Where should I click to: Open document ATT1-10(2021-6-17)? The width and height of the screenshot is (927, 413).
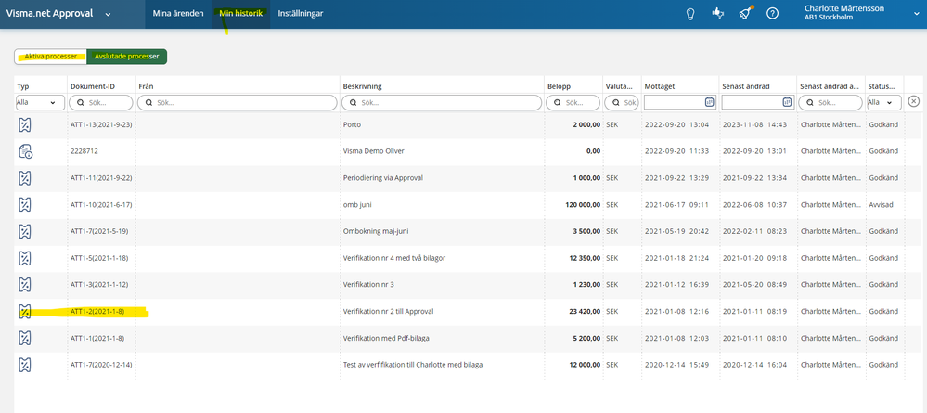101,204
